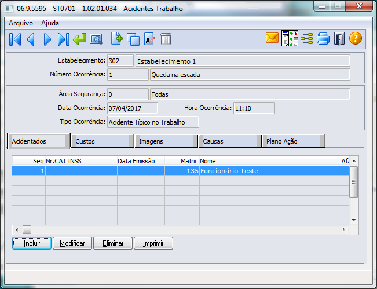Click the horizontal scroll right arrow
Viewport: 377px width, 289px height.
[x=344, y=229]
